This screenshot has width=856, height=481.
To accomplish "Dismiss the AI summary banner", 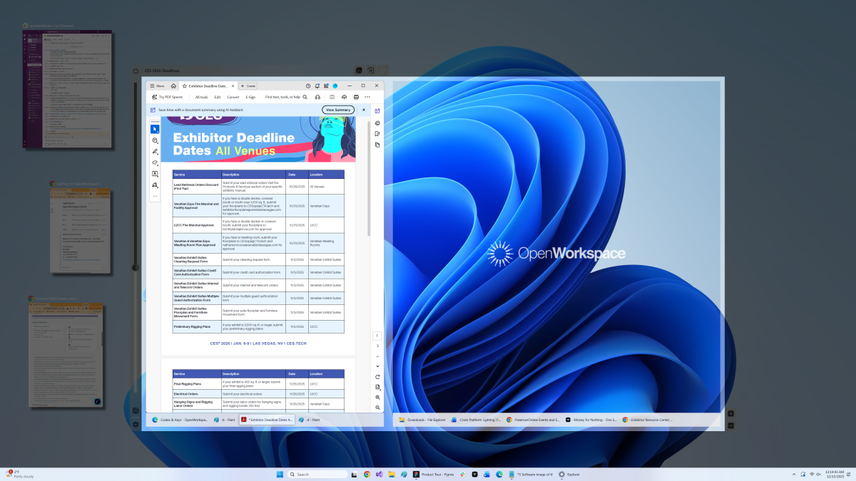I will (x=364, y=110).
